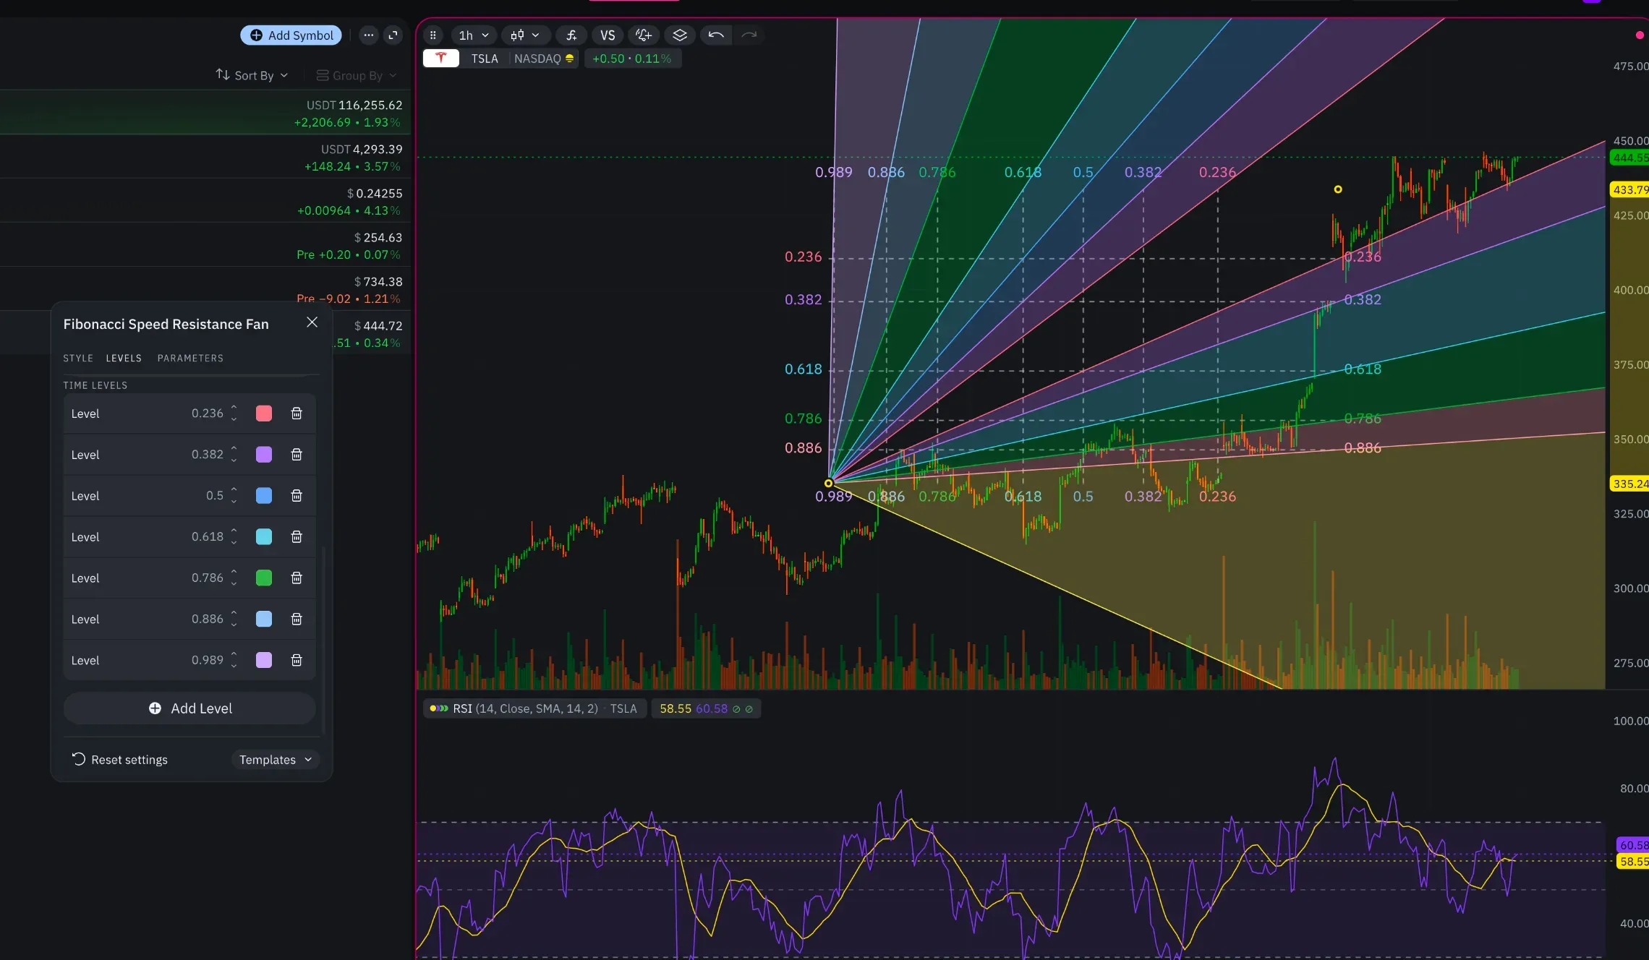This screenshot has width=1649, height=960.
Task: Click the VS compare symbols button
Action: (608, 35)
